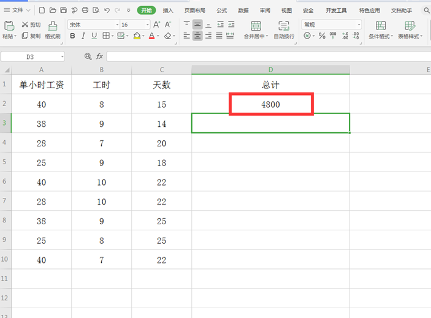Select cell D2 containing 4800
Image resolution: width=431 pixels, height=318 pixels.
[270, 104]
